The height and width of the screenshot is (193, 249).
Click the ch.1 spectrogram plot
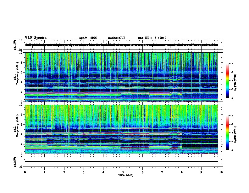(x=121, y=77)
